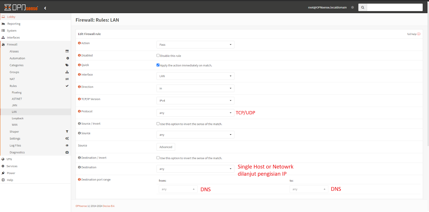Open the Action dropdown set to Pass
This screenshot has height=212, width=429.
click(195, 45)
